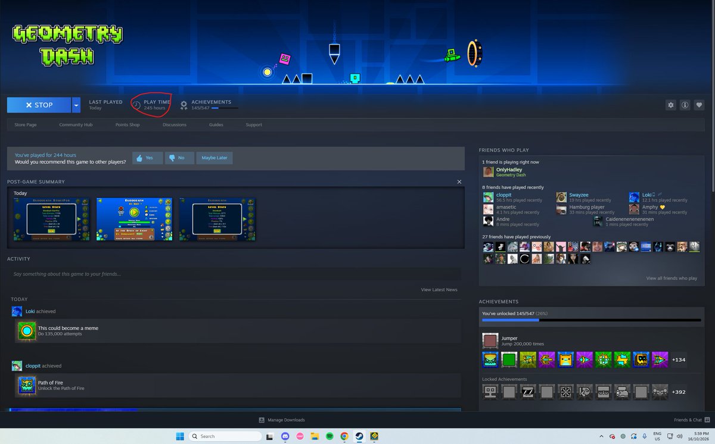Image resolution: width=715 pixels, height=444 pixels.
Task: Open the first post-game summary screenshot
Action: click(52, 219)
